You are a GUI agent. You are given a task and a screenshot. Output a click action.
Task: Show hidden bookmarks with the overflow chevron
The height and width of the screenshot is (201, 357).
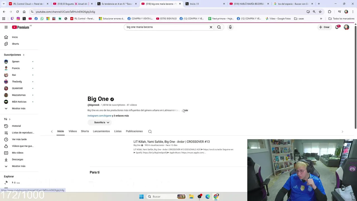point(321,19)
